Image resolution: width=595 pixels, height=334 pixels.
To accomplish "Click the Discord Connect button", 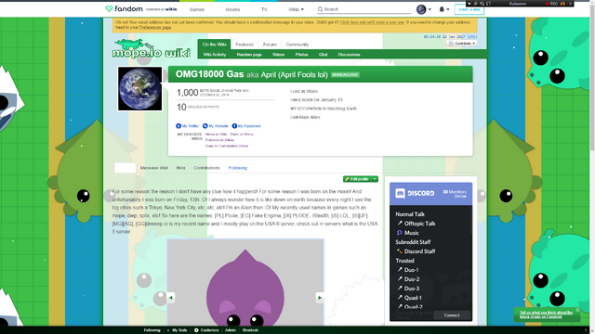I will coord(452,315).
